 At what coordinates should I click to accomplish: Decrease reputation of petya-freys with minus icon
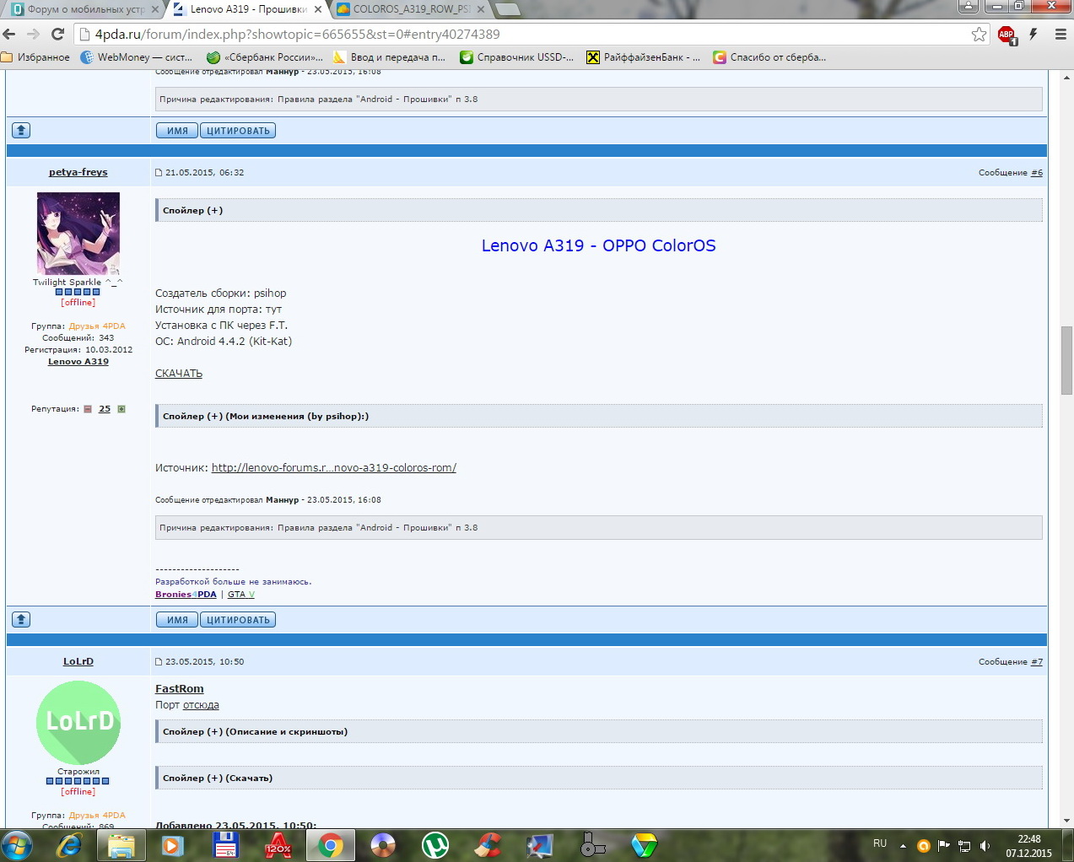pyautogui.click(x=88, y=409)
